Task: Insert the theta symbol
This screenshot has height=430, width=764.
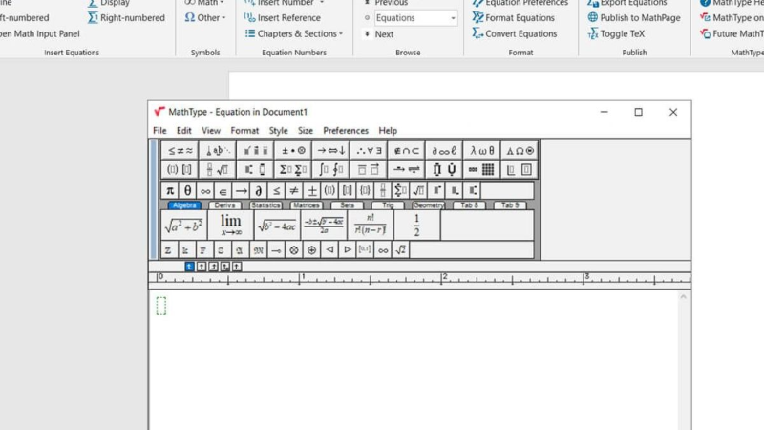Action: point(187,190)
